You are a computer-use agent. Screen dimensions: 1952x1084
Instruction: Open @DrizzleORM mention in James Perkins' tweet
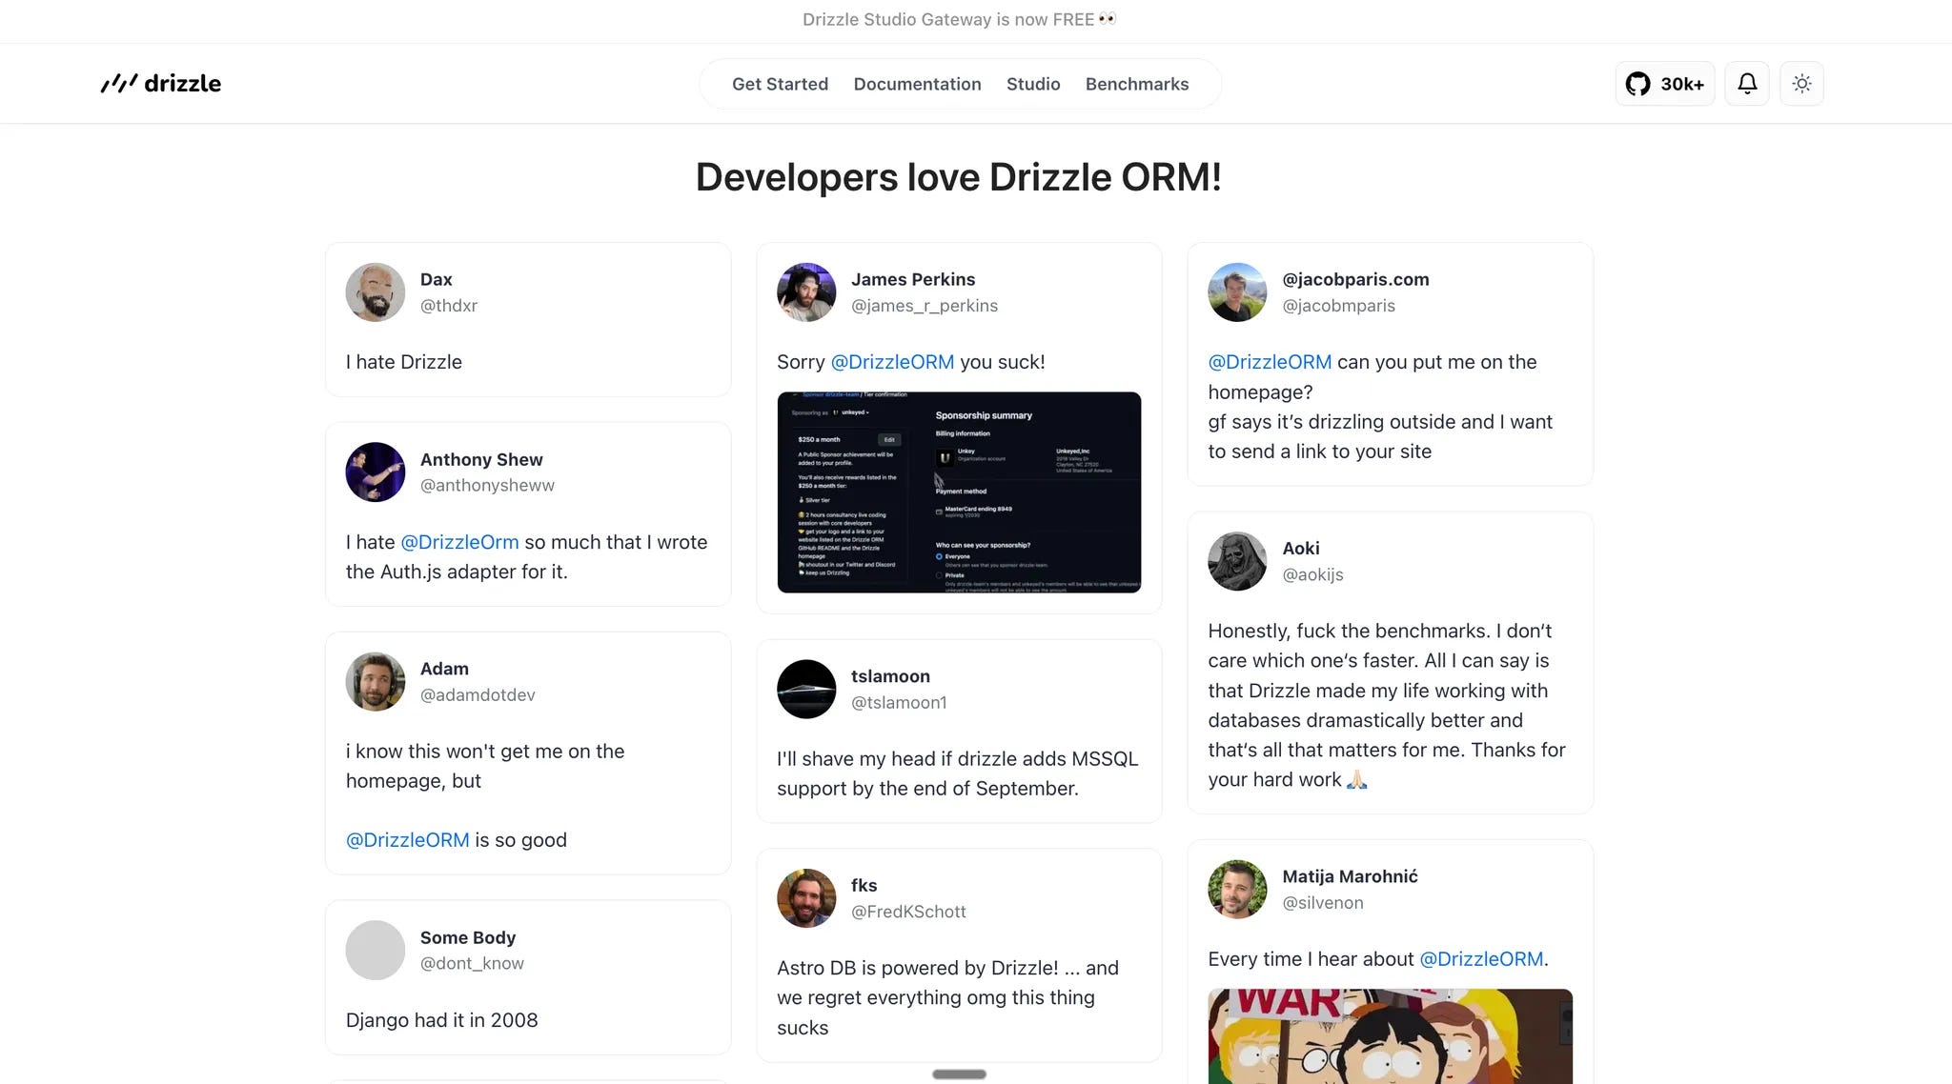pyautogui.click(x=892, y=362)
